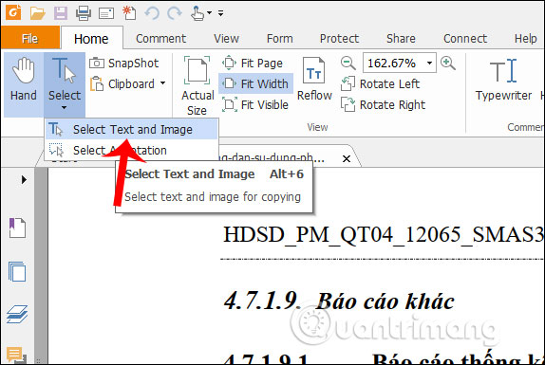Screen dimensions: 545x365
Task: Switch to the Help ribbon tab
Action: pyautogui.click(x=526, y=38)
